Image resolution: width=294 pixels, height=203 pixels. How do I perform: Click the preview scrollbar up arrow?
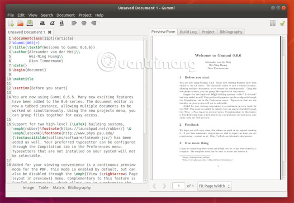pos(284,38)
